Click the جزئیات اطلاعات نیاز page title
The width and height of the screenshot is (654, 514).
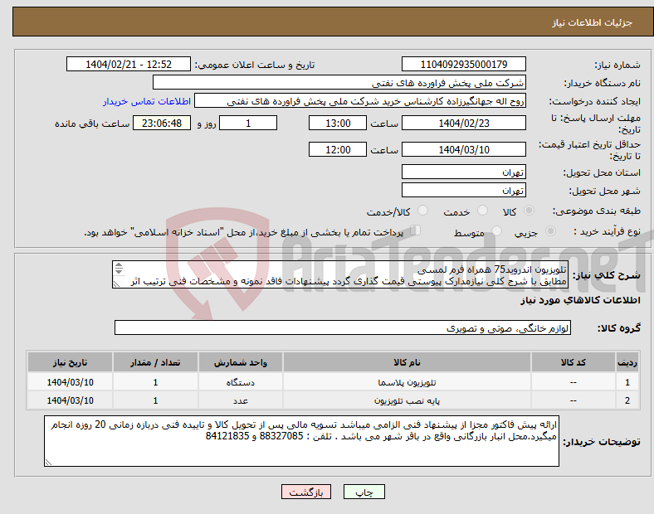click(593, 22)
